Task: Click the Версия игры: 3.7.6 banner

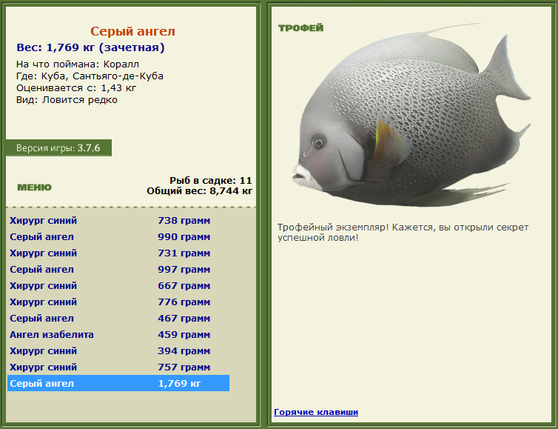Action: pyautogui.click(x=58, y=148)
